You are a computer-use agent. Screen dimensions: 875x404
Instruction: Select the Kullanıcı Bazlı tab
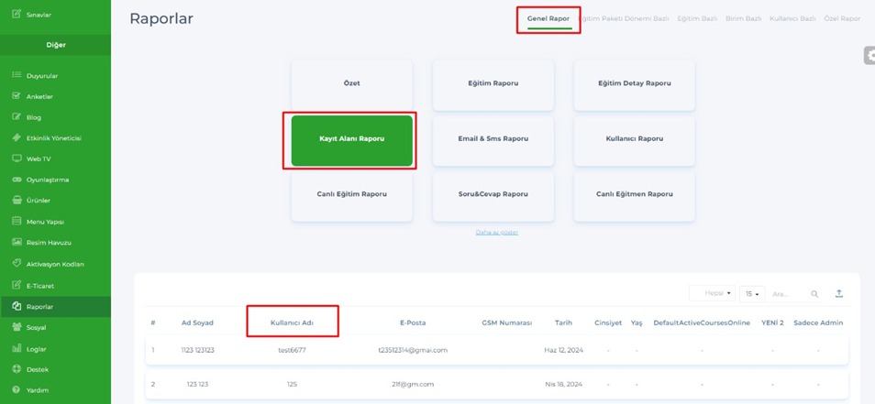pos(792,18)
